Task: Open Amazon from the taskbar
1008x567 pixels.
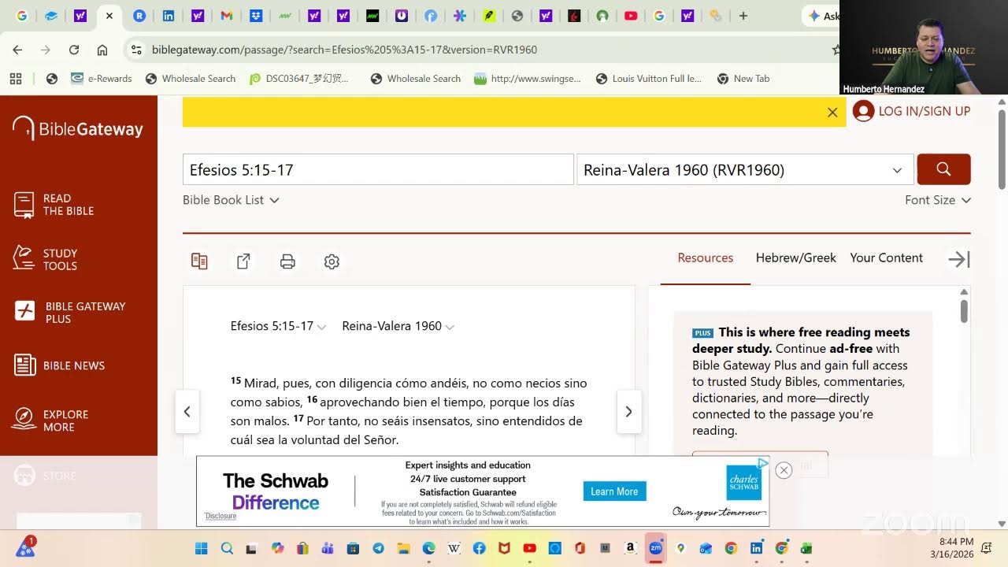Action: tap(630, 548)
